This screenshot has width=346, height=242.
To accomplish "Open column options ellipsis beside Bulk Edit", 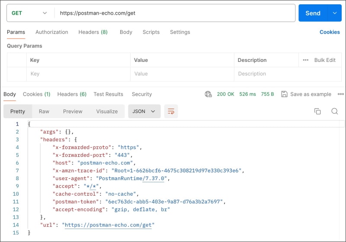I will (x=306, y=60).
